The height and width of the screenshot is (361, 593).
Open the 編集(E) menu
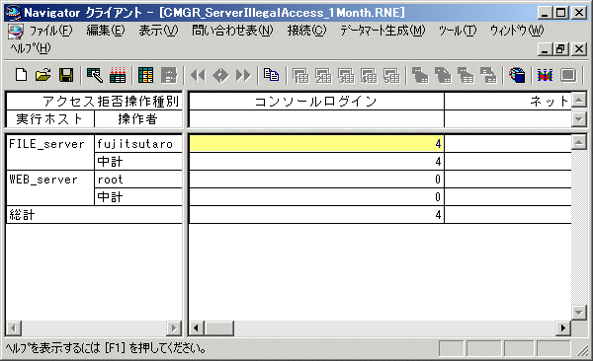pos(105,31)
